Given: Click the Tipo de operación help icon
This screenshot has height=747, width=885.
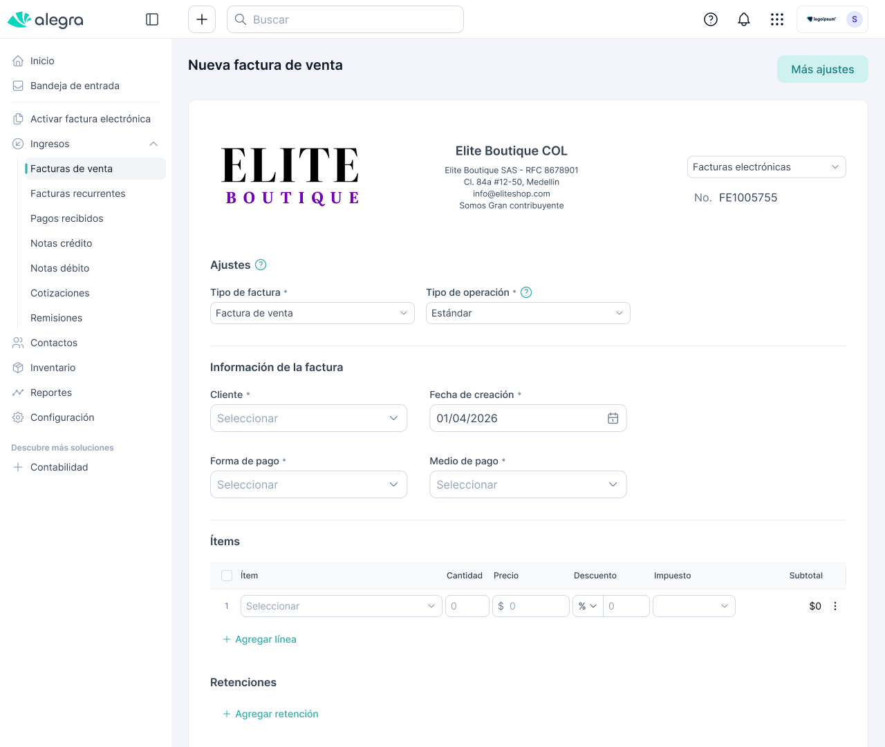Looking at the screenshot, I should tap(526, 292).
